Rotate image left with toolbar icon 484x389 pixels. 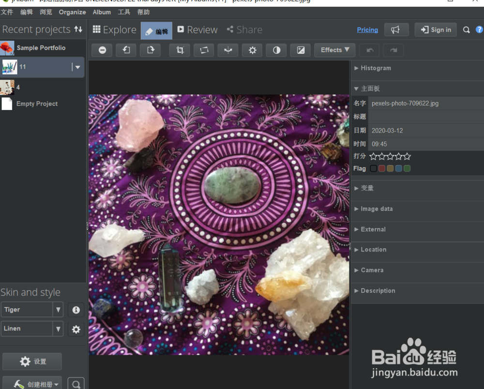coord(126,50)
